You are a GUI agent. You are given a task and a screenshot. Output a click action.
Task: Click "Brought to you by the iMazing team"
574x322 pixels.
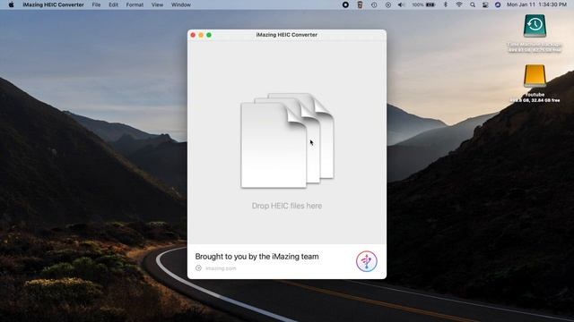pyautogui.click(x=257, y=257)
